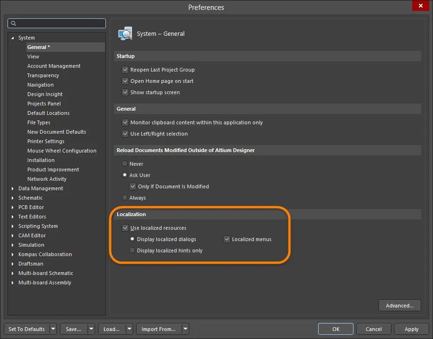Confirm with the OK button
Image resolution: width=433 pixels, height=339 pixels.
pos(336,329)
